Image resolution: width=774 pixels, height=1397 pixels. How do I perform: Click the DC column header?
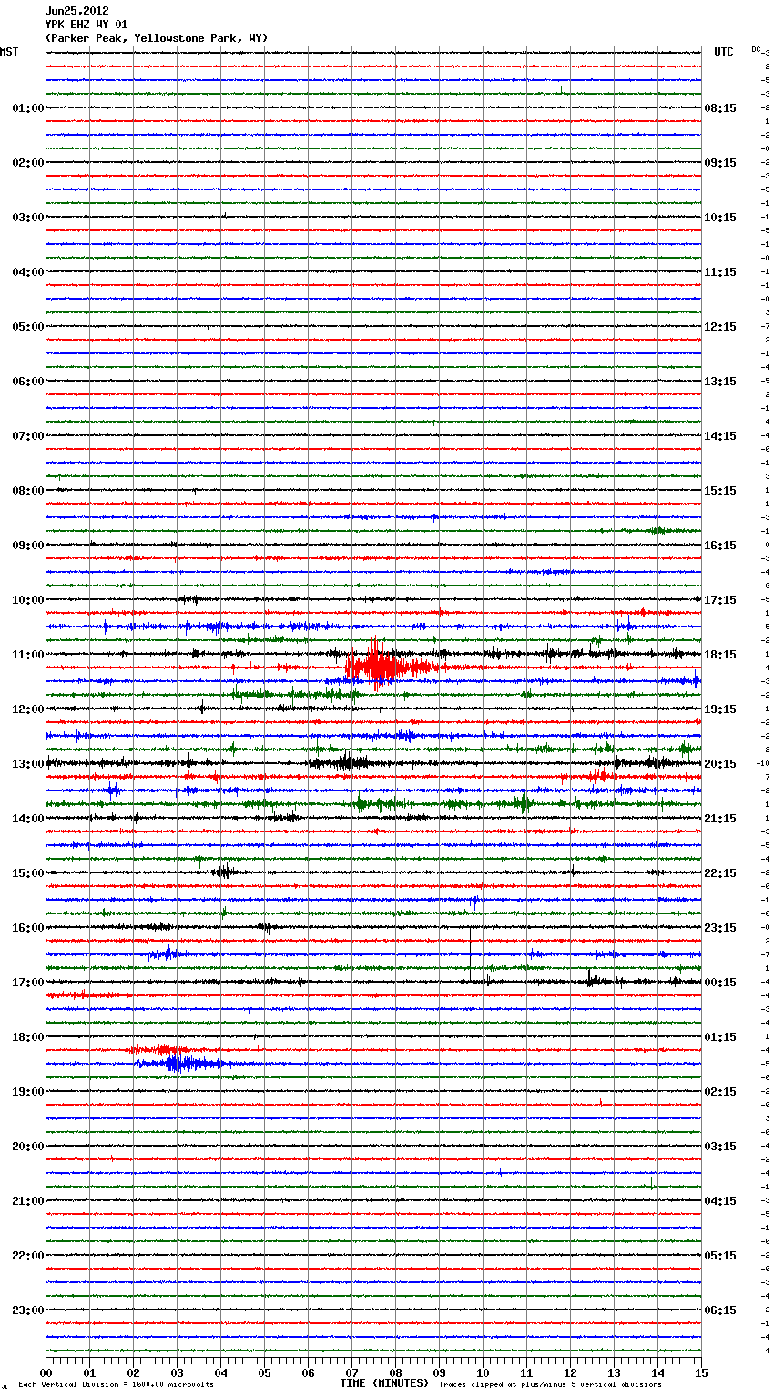point(756,49)
